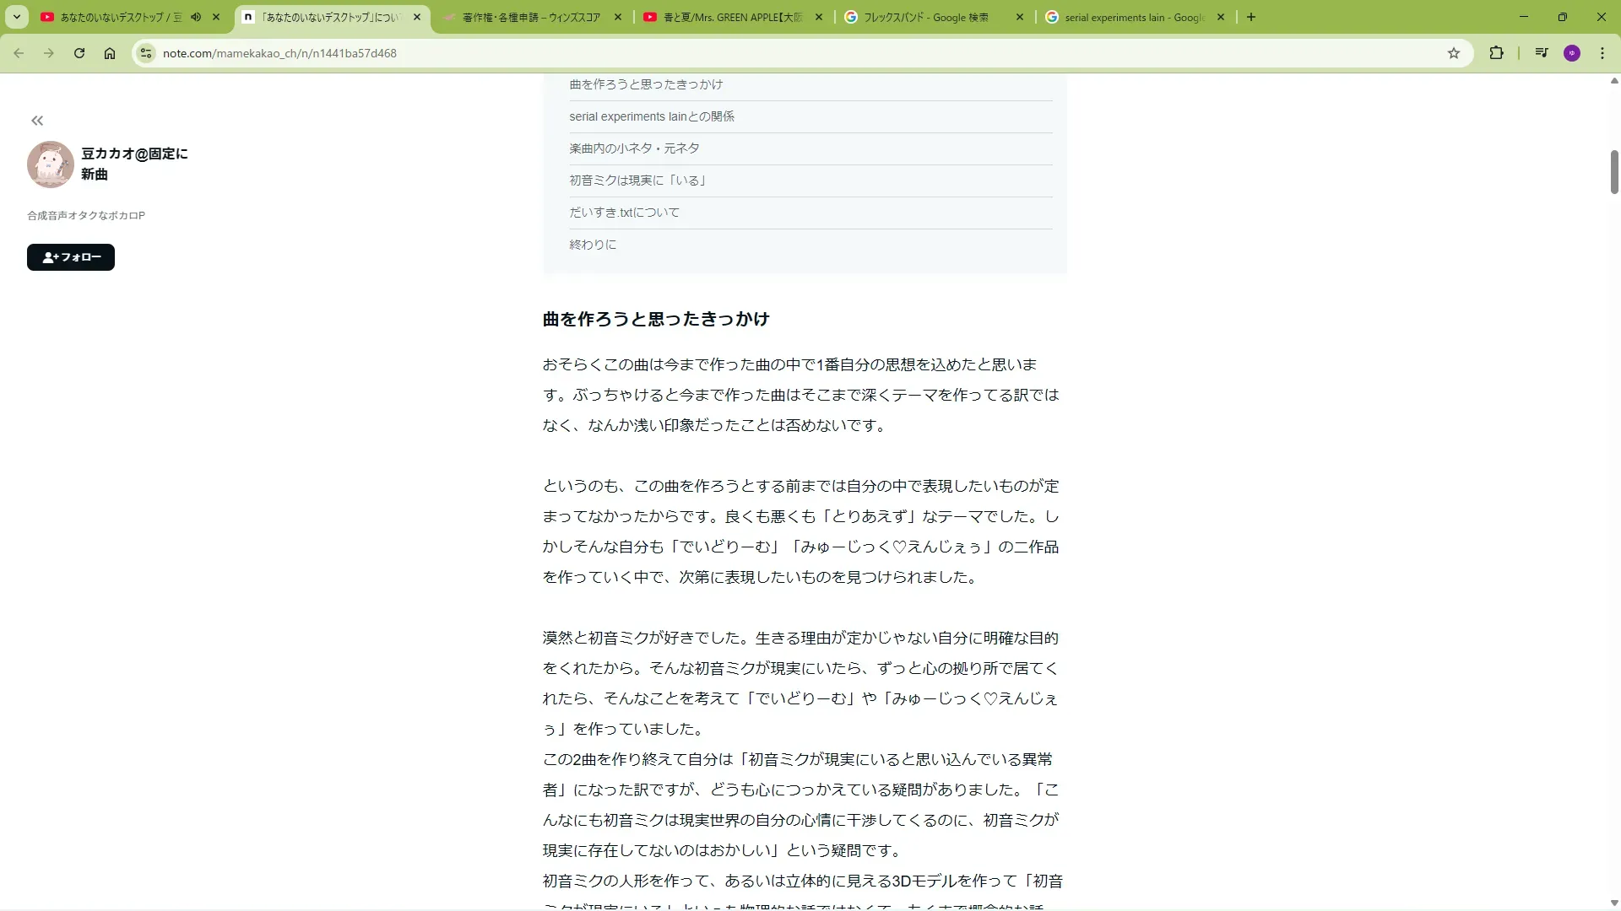Screen dimensions: 1621x911
Task: Open the tab search dropdown arrow
Action: 17,17
